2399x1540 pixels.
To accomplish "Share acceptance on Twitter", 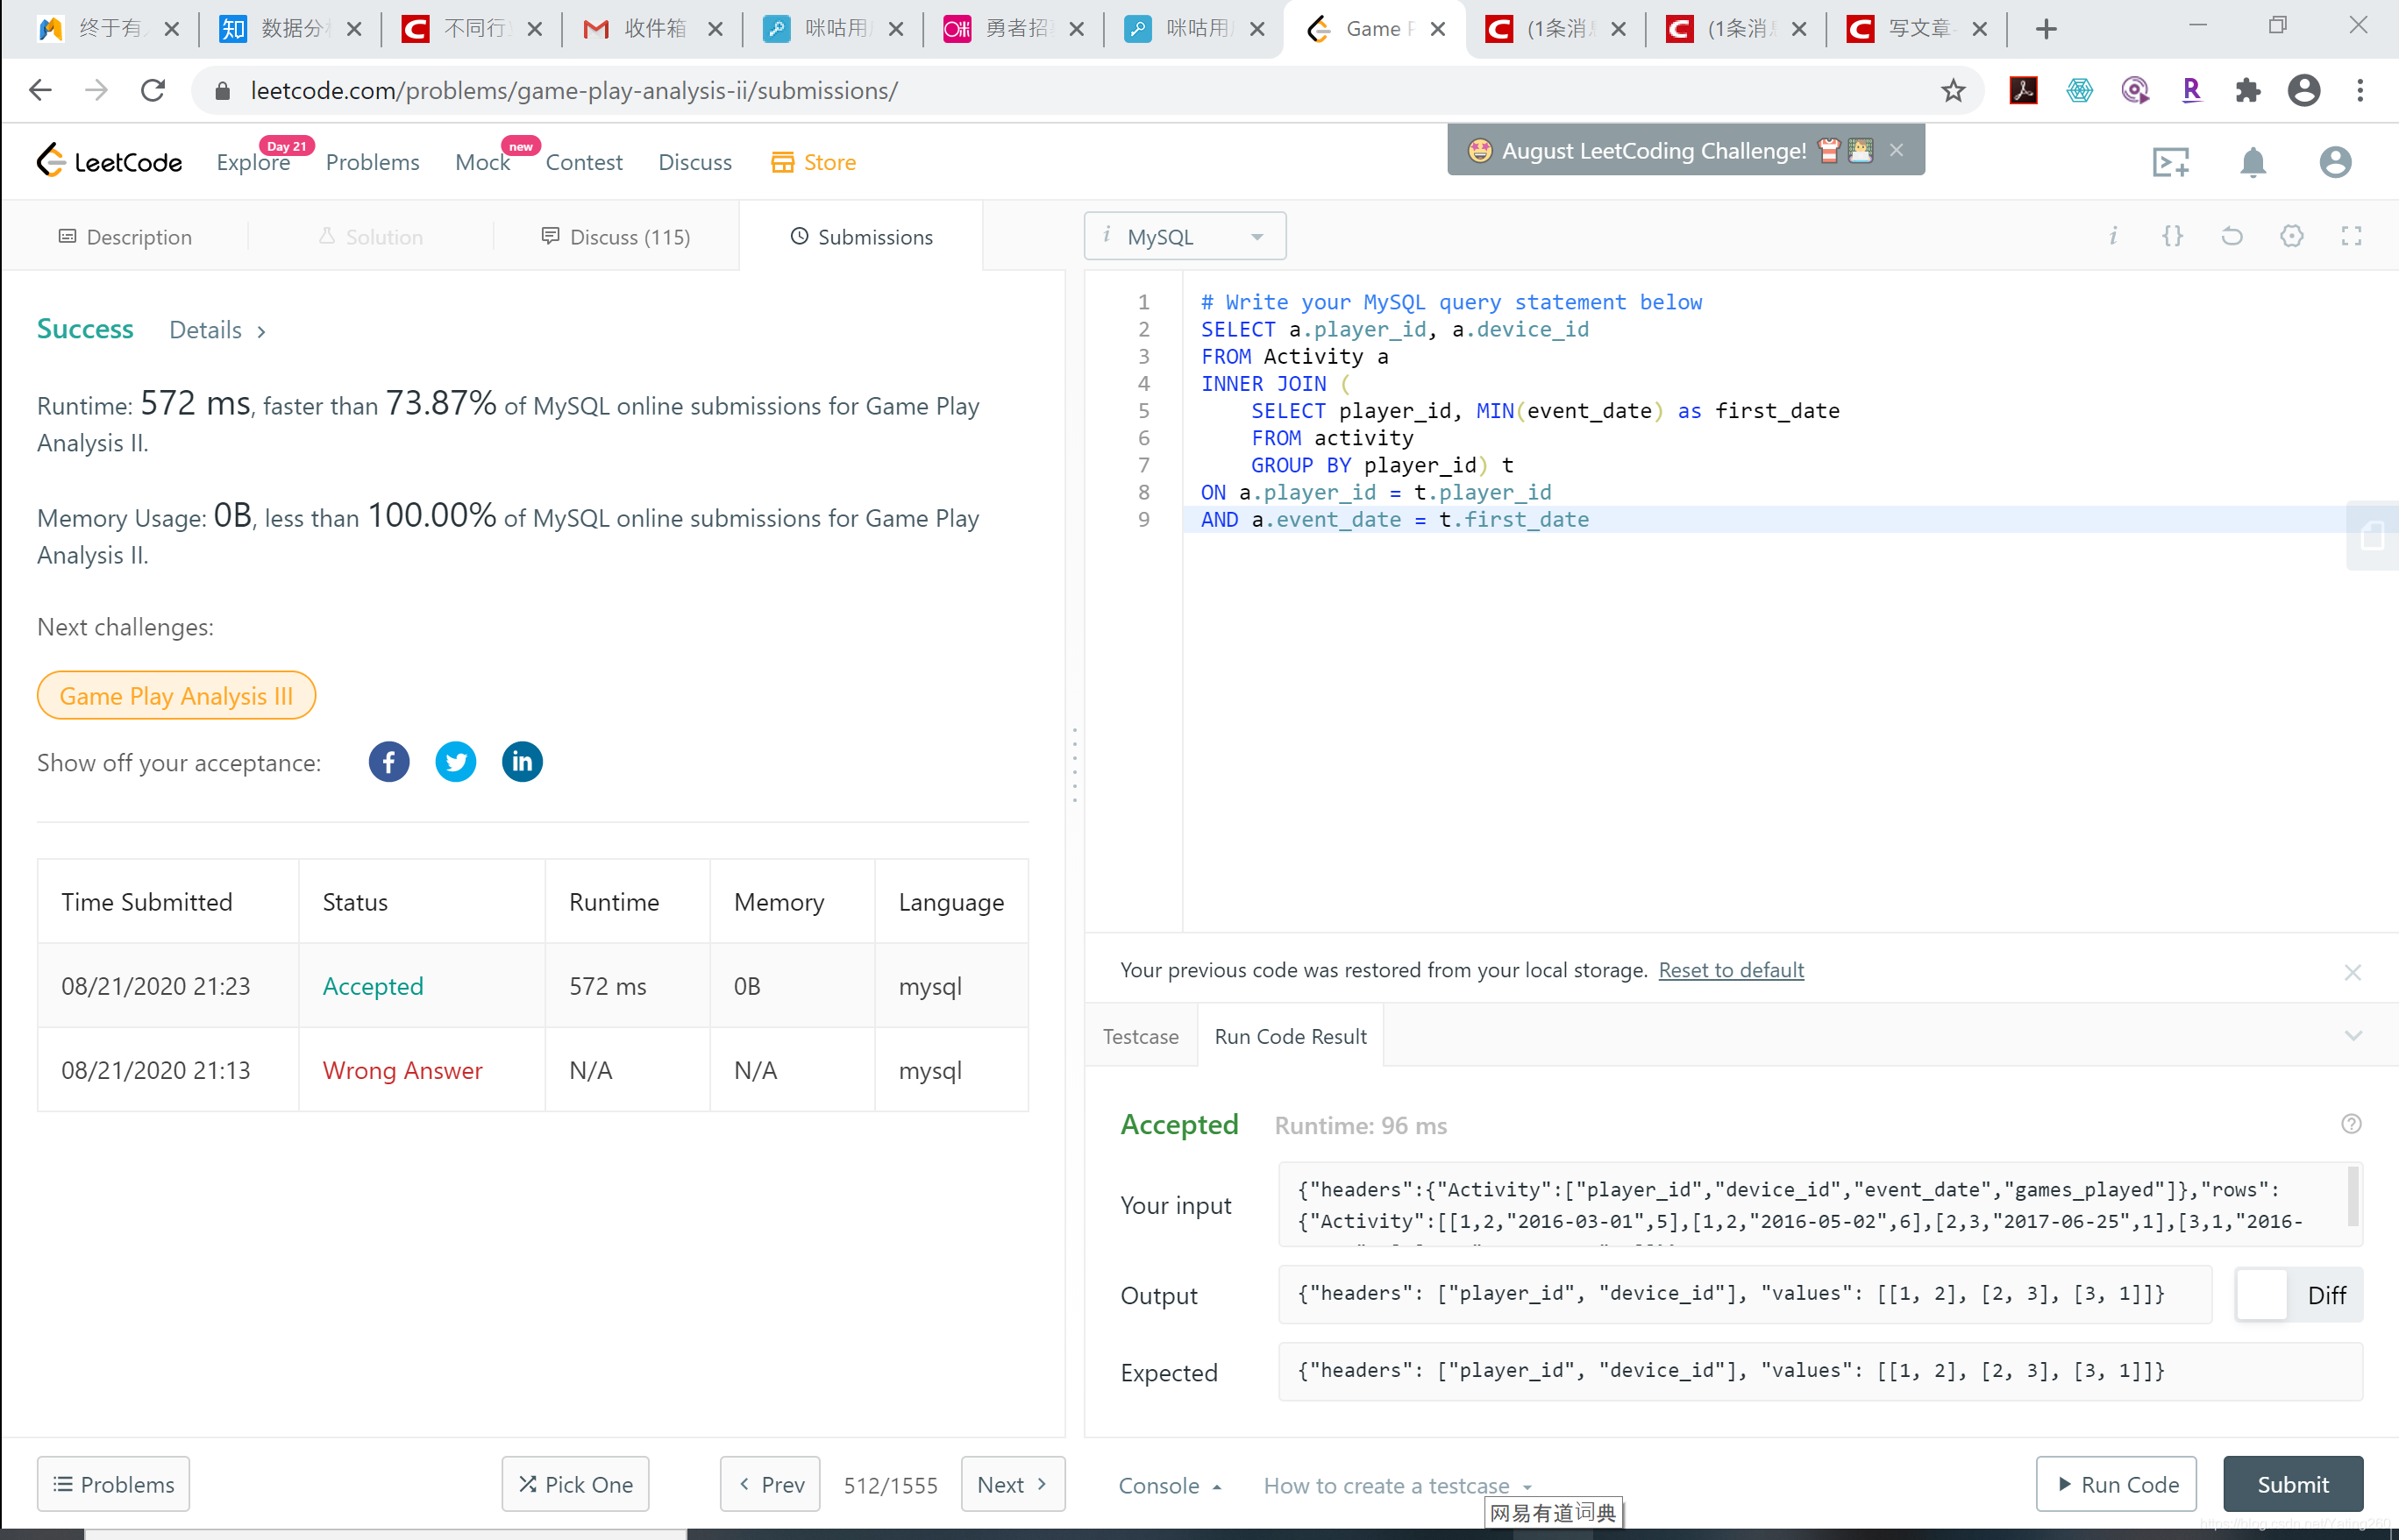I will point(455,762).
